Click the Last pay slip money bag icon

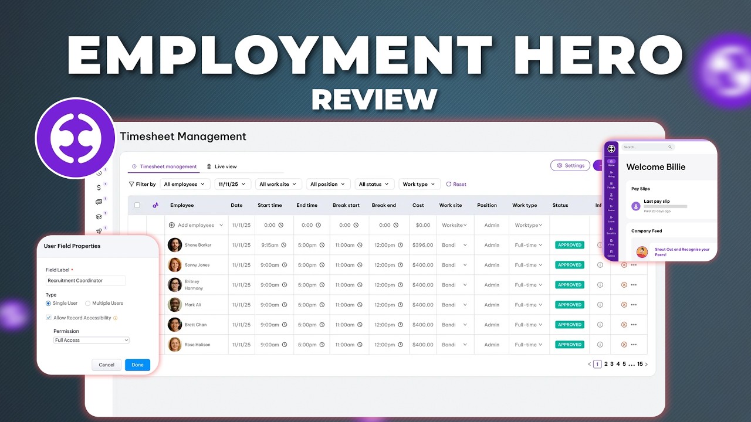(635, 206)
